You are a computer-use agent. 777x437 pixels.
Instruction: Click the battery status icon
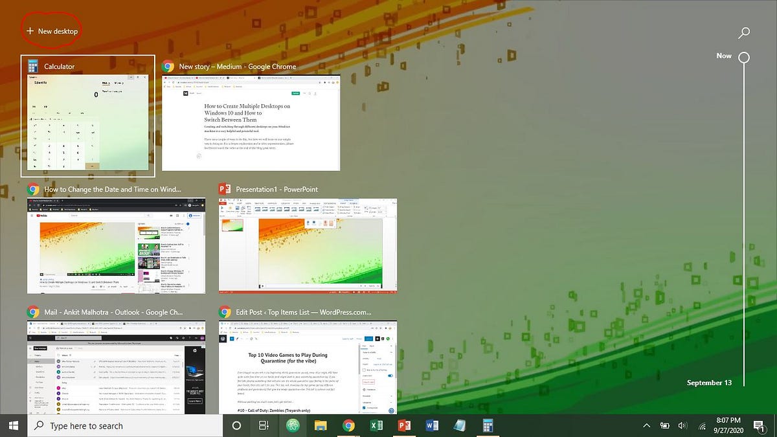664,425
